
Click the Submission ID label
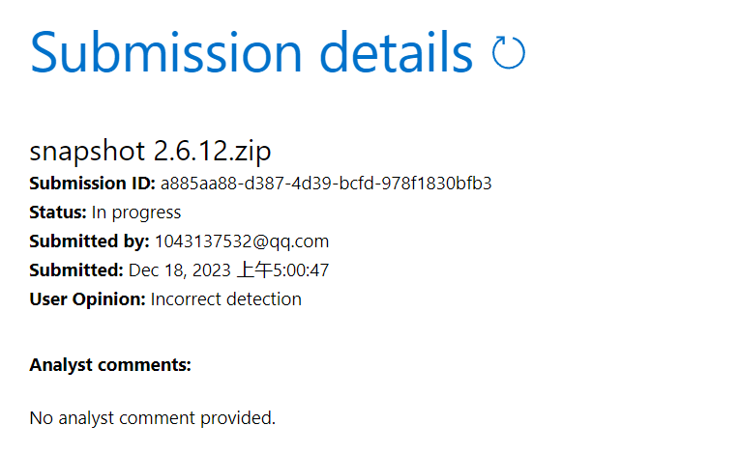pos(92,183)
